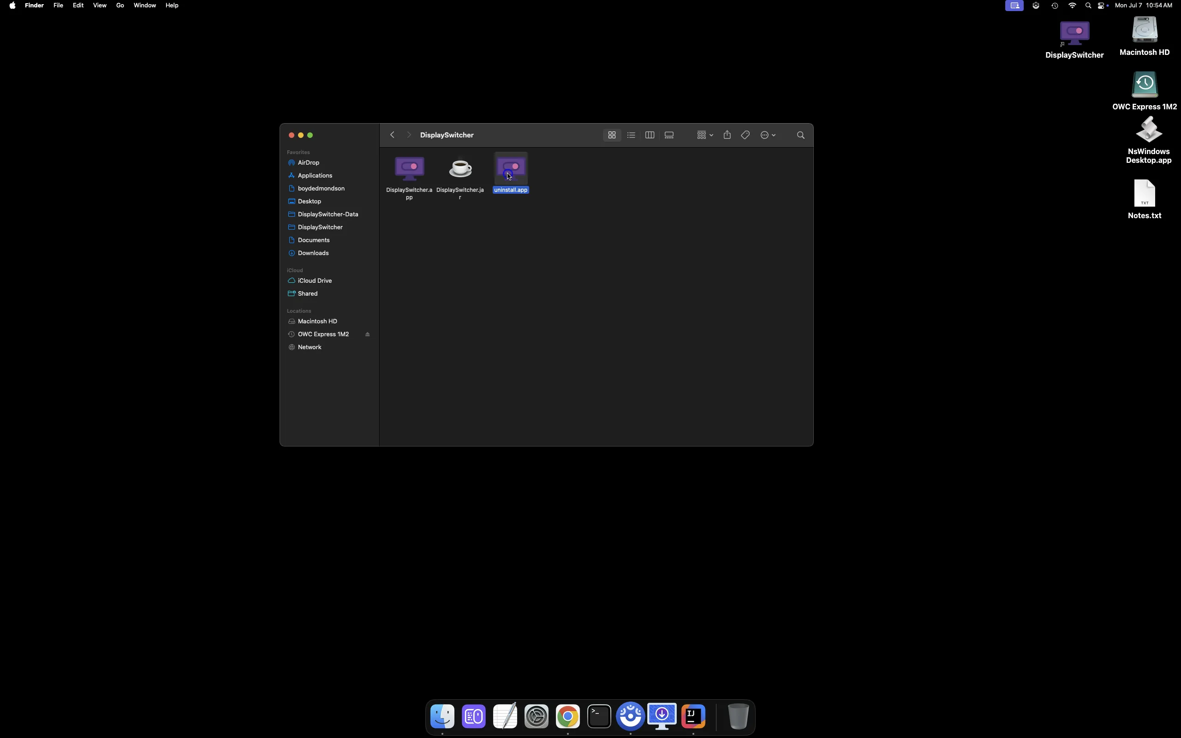Open the Apple menu

pyautogui.click(x=12, y=6)
